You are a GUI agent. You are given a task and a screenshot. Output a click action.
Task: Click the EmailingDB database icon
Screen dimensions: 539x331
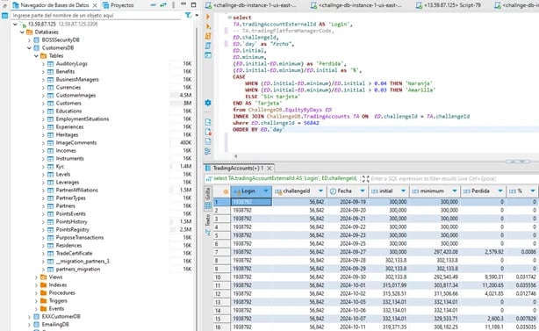[x=37, y=325]
